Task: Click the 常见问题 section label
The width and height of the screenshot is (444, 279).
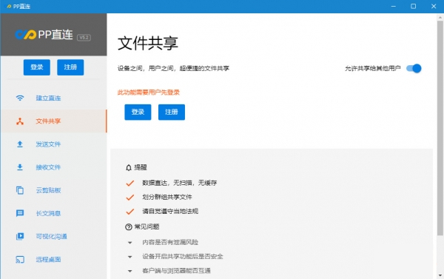Action: [147, 227]
